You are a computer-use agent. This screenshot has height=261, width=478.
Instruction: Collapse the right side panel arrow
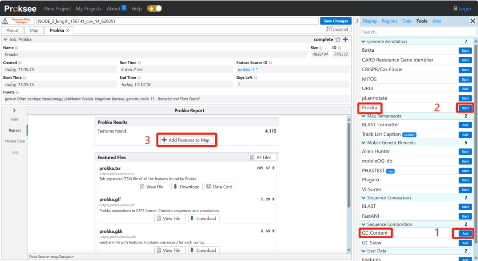(x=358, y=21)
